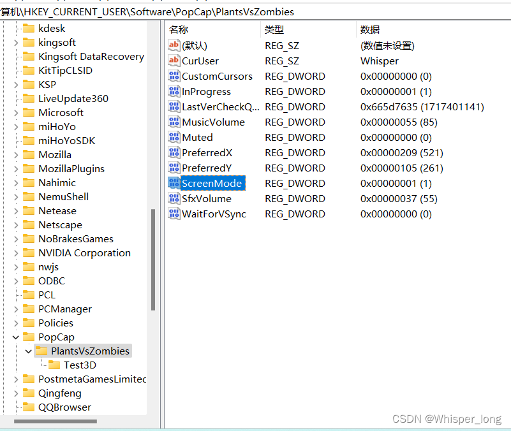Select the Kingsoft DataRecovery key

coord(91,56)
